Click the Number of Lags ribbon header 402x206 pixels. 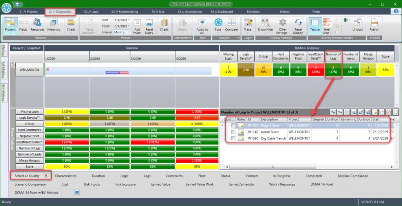click(333, 56)
